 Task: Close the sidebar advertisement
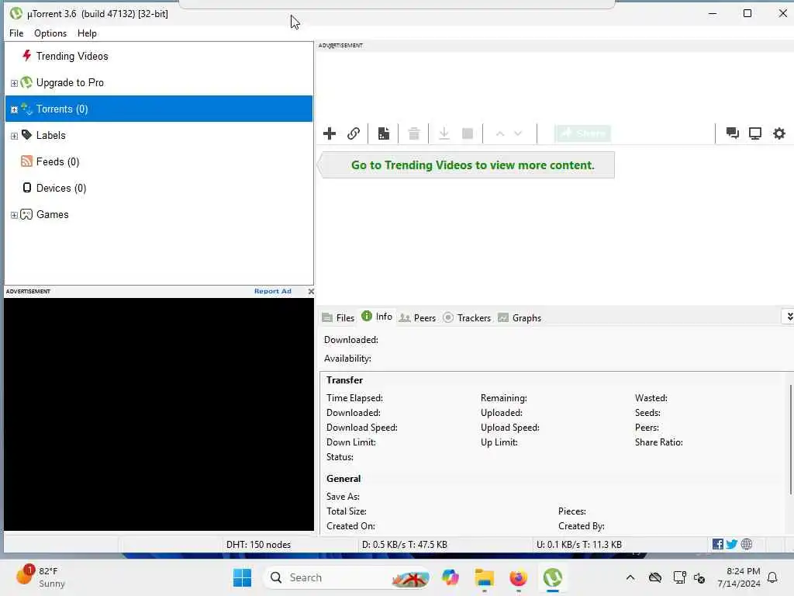pyautogui.click(x=311, y=291)
